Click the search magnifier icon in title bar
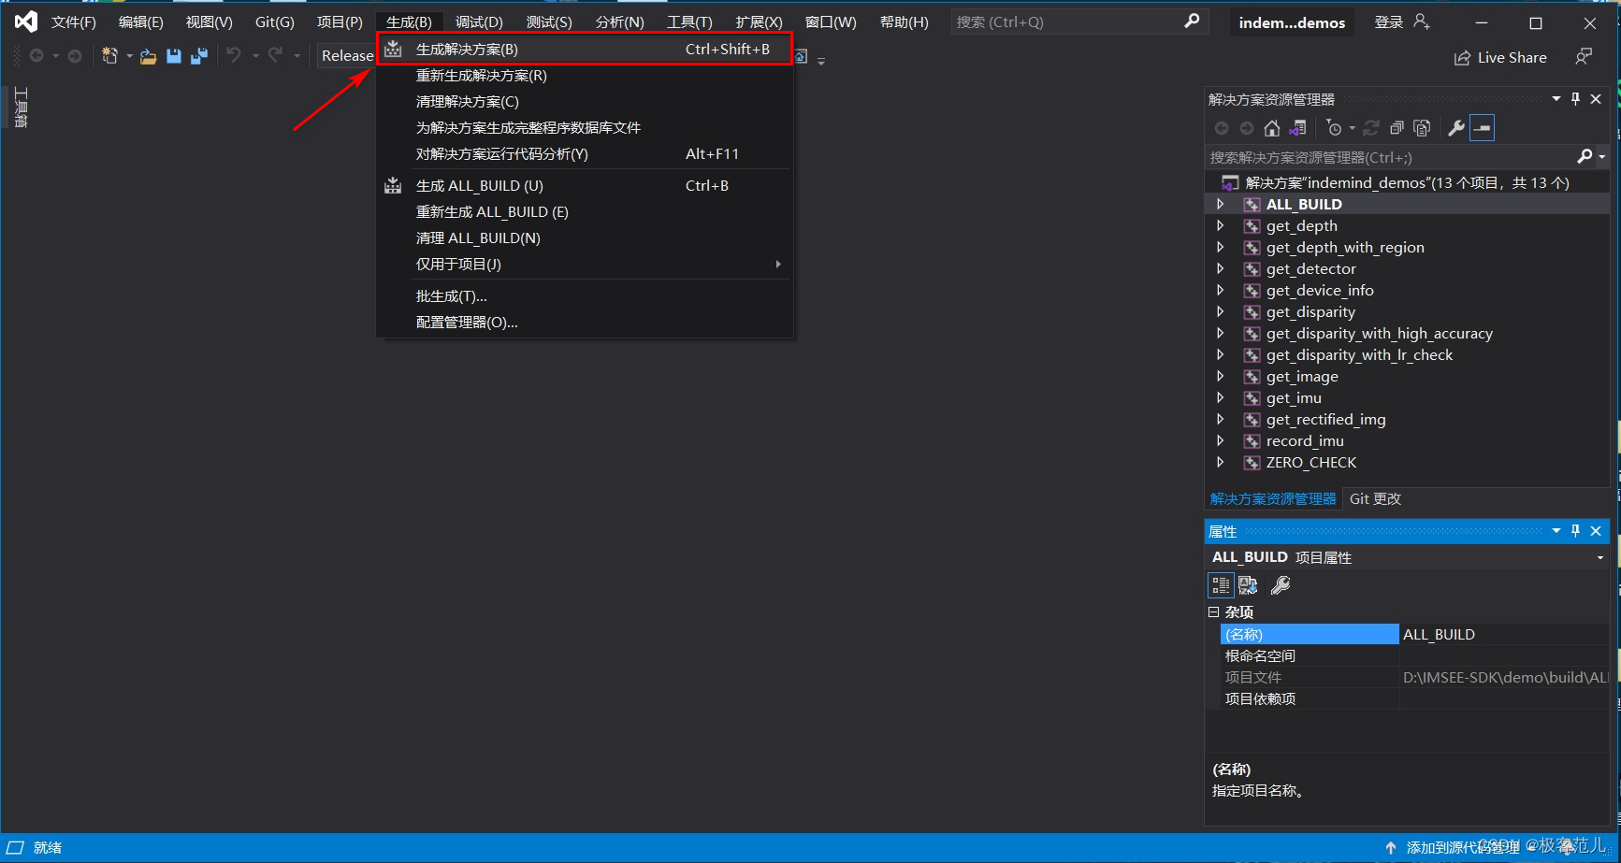 [1192, 21]
